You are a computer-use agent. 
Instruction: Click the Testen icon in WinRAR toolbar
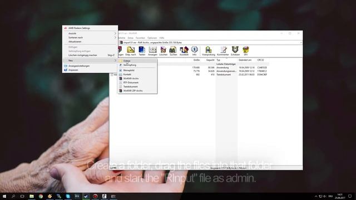point(142,51)
